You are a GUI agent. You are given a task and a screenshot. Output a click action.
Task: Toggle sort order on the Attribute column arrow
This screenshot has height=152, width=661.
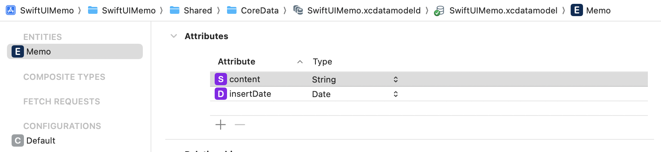tap(300, 62)
